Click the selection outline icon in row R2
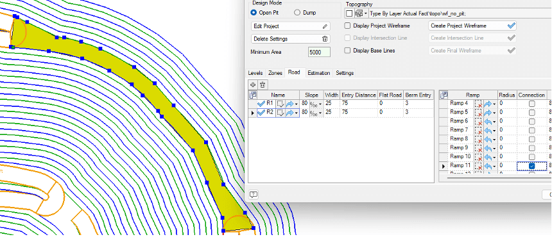This screenshot has width=552, height=237. click(x=280, y=113)
